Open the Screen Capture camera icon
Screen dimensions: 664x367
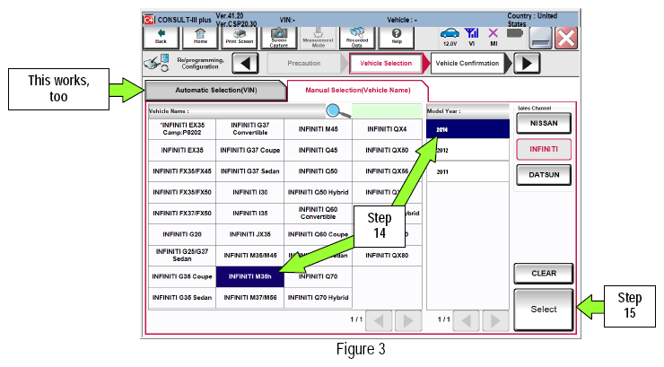click(279, 38)
